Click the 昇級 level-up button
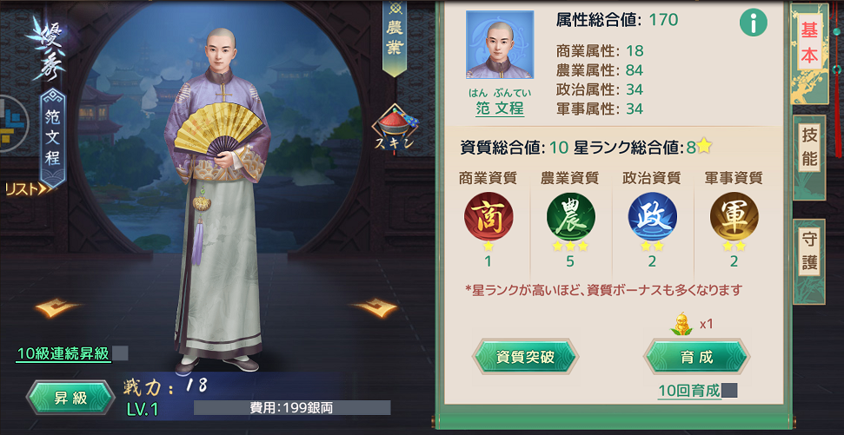844x435 pixels. [x=70, y=399]
